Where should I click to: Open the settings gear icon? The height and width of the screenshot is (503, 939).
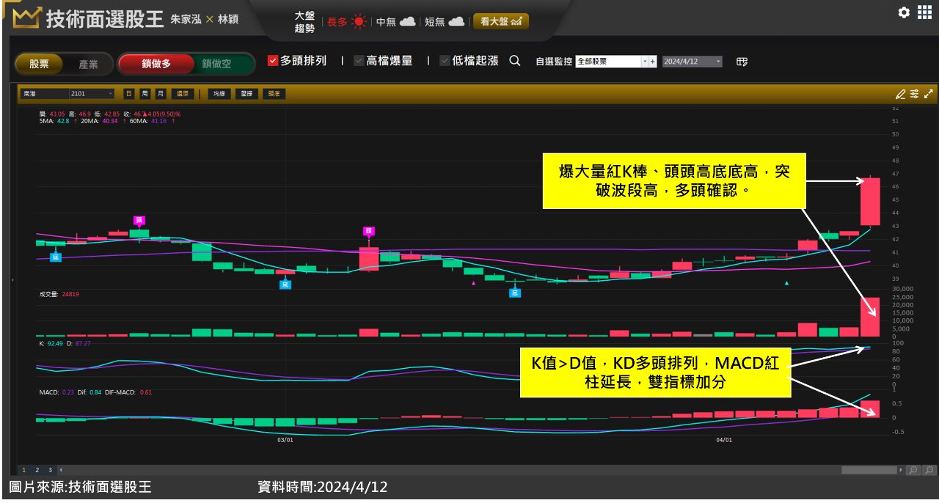[x=904, y=12]
